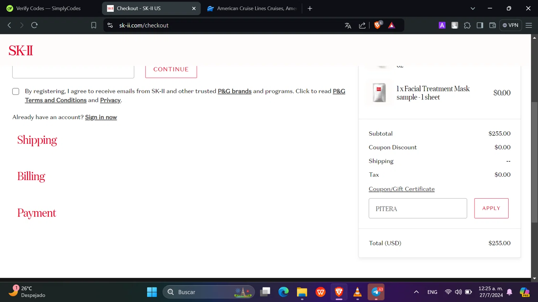Open File Explorer from taskbar
This screenshot has height=302, width=538.
point(302,292)
